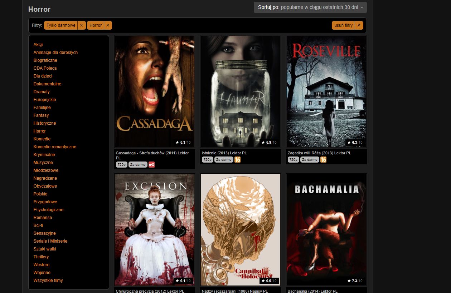Screen dimensions: 451x293
Task: Remove the Tylko darmowe filter with its X
Action: 82,25
